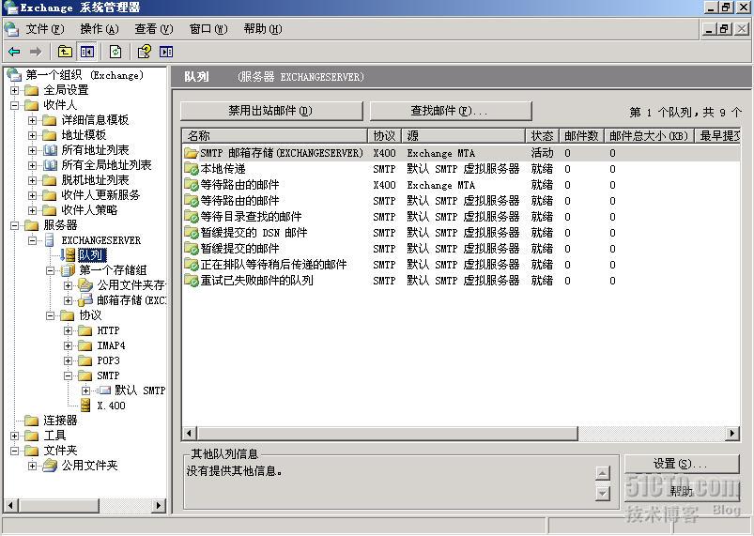Click the 查找邮件(F)... button

[x=451, y=111]
